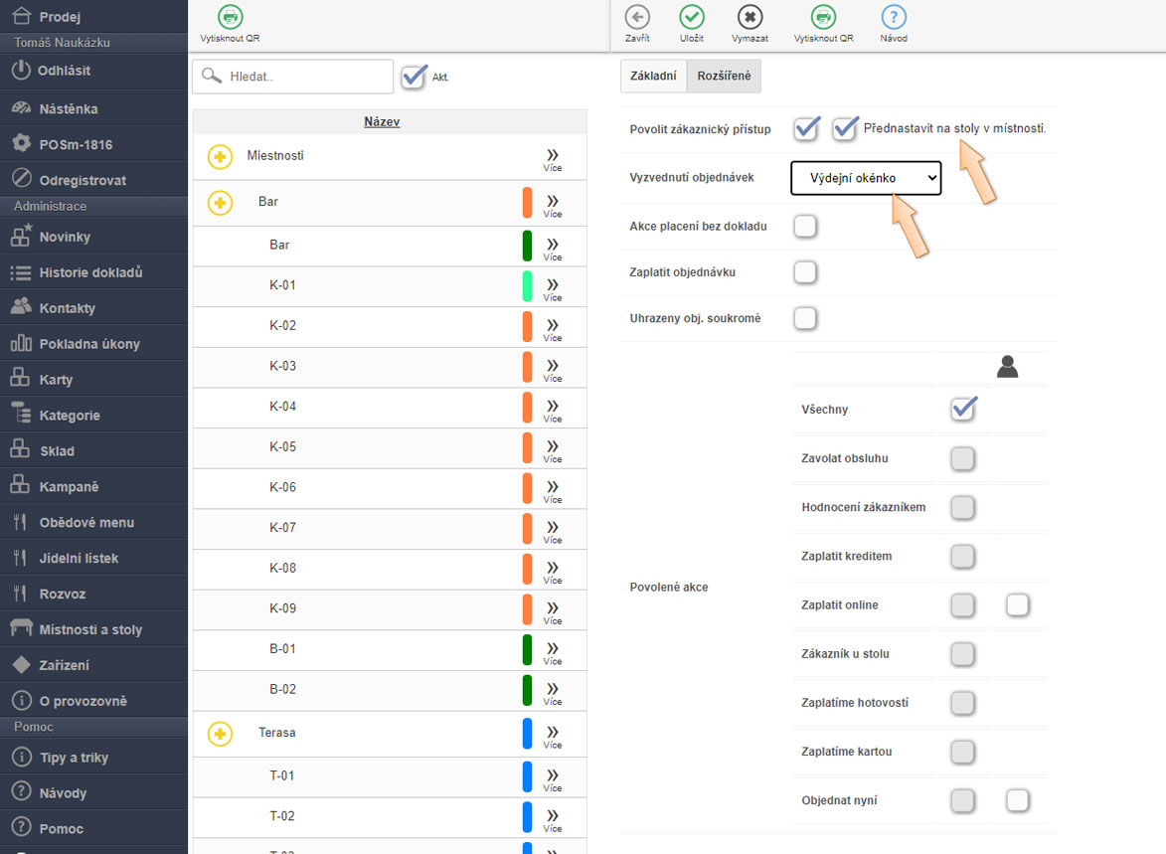
Task: Expand the Terasa room group
Action: pyautogui.click(x=220, y=734)
